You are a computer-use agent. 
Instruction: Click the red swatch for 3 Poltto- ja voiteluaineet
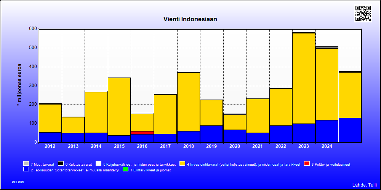[x=307, y=163]
